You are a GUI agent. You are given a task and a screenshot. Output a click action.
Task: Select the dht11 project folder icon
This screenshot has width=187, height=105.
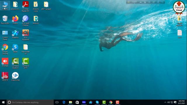point(46,6)
